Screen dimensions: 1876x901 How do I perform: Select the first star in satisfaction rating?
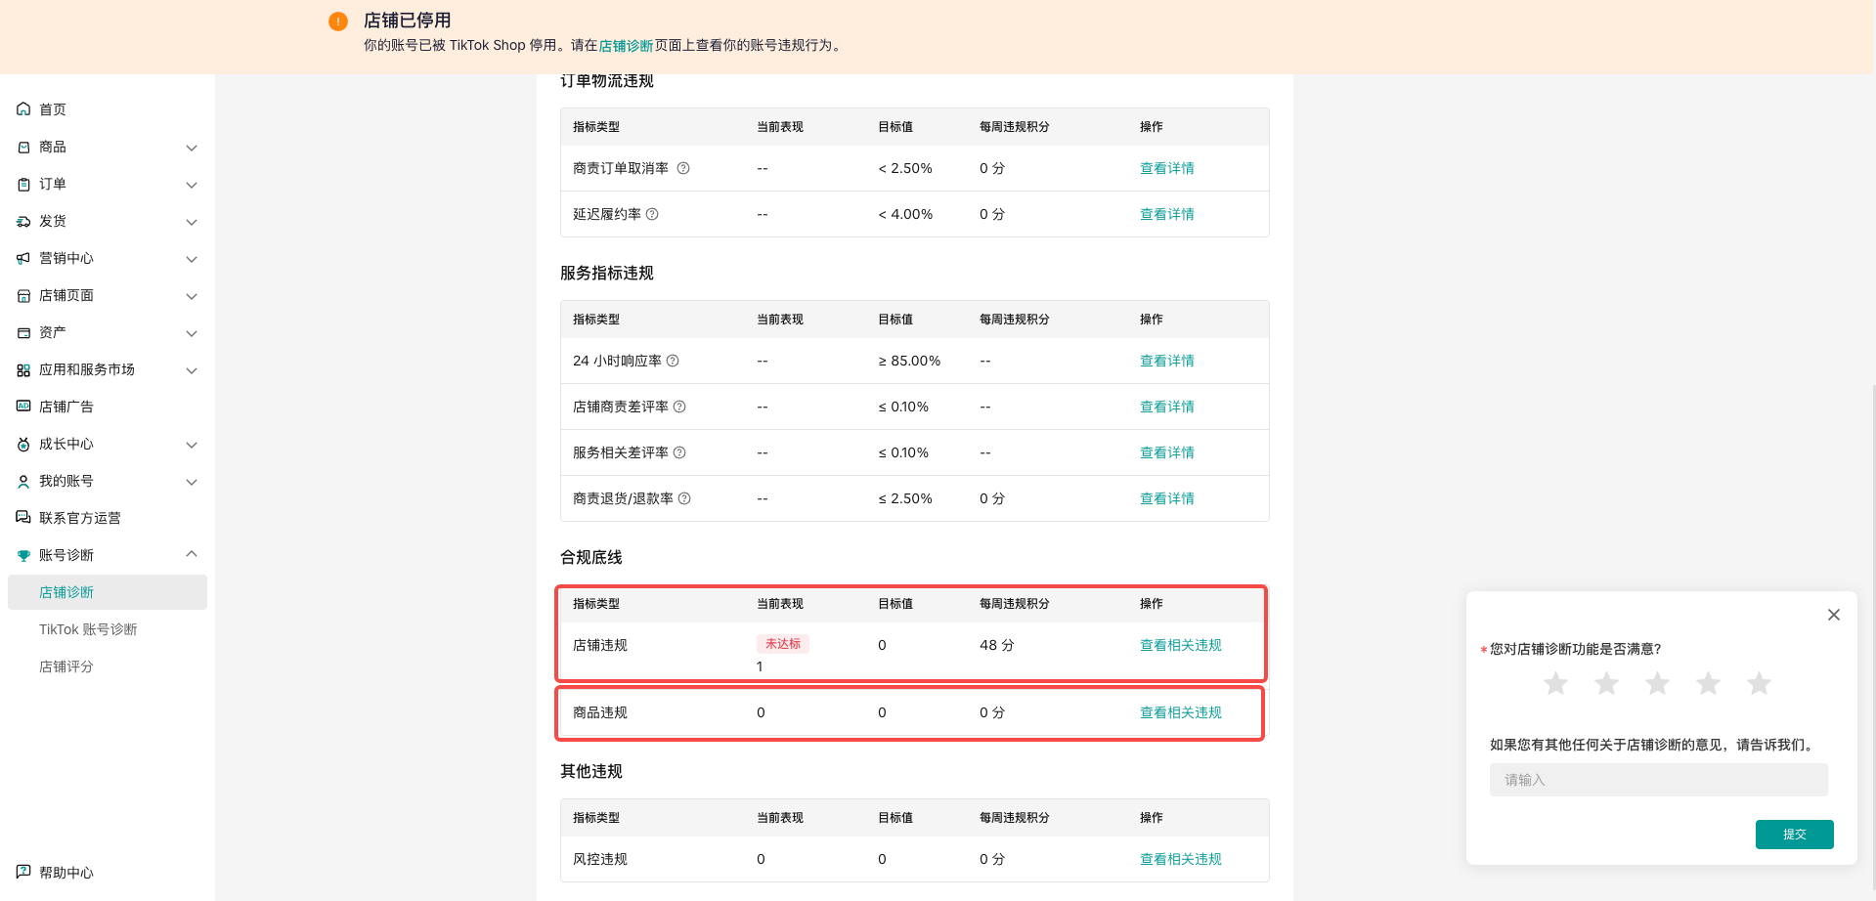click(1555, 683)
